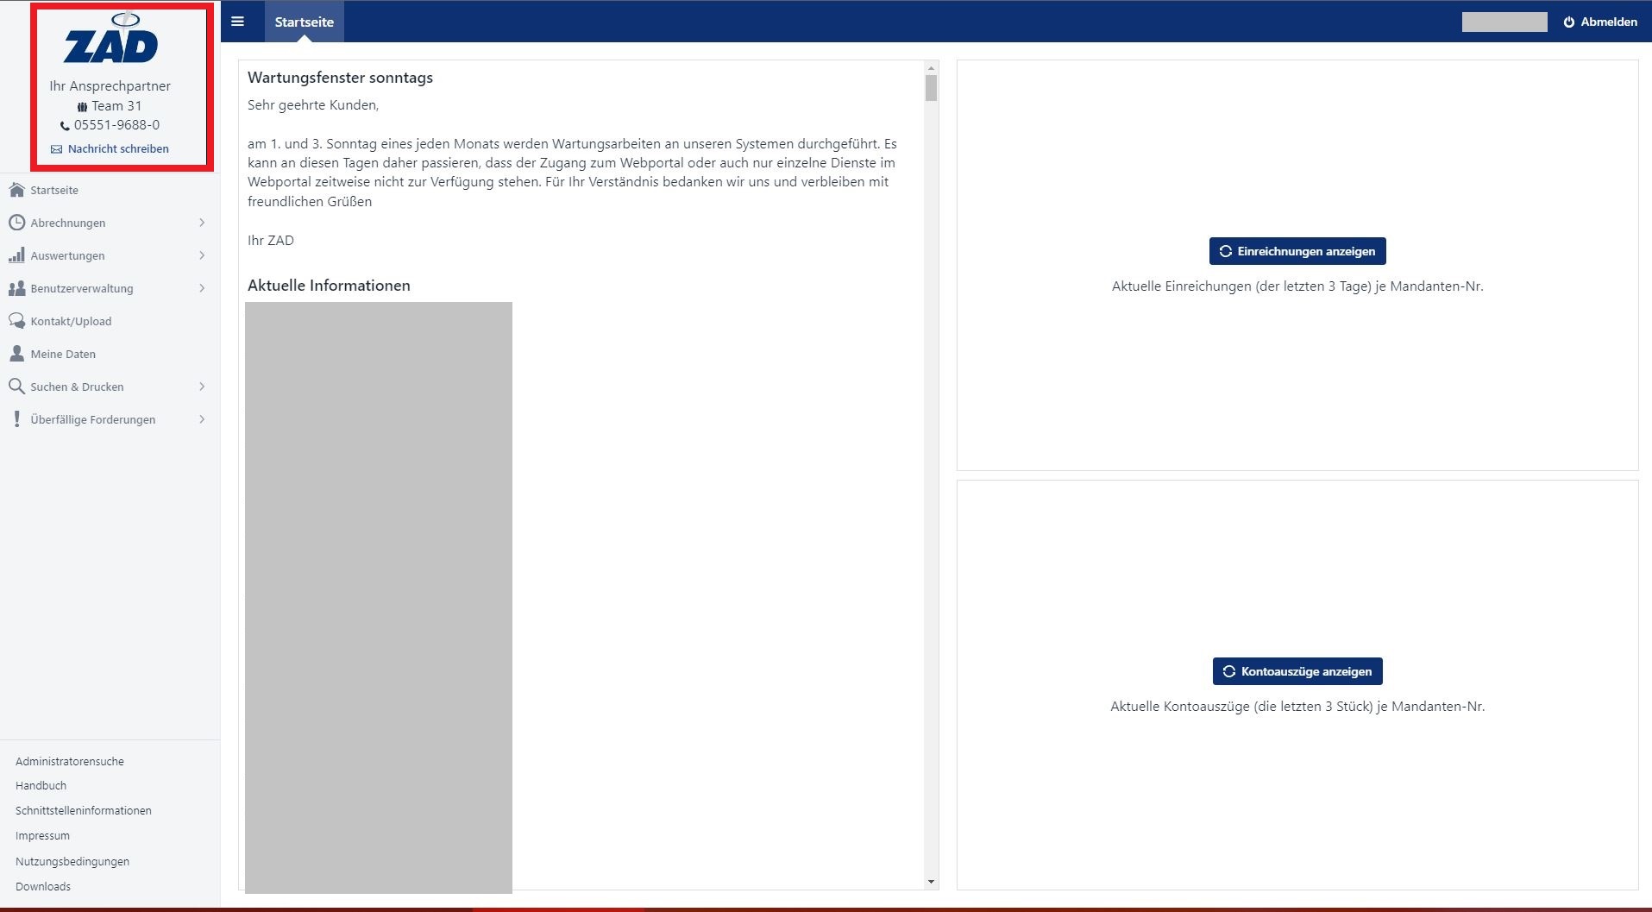
Task: Expand the Auswertungen submenu chevron
Action: [202, 255]
